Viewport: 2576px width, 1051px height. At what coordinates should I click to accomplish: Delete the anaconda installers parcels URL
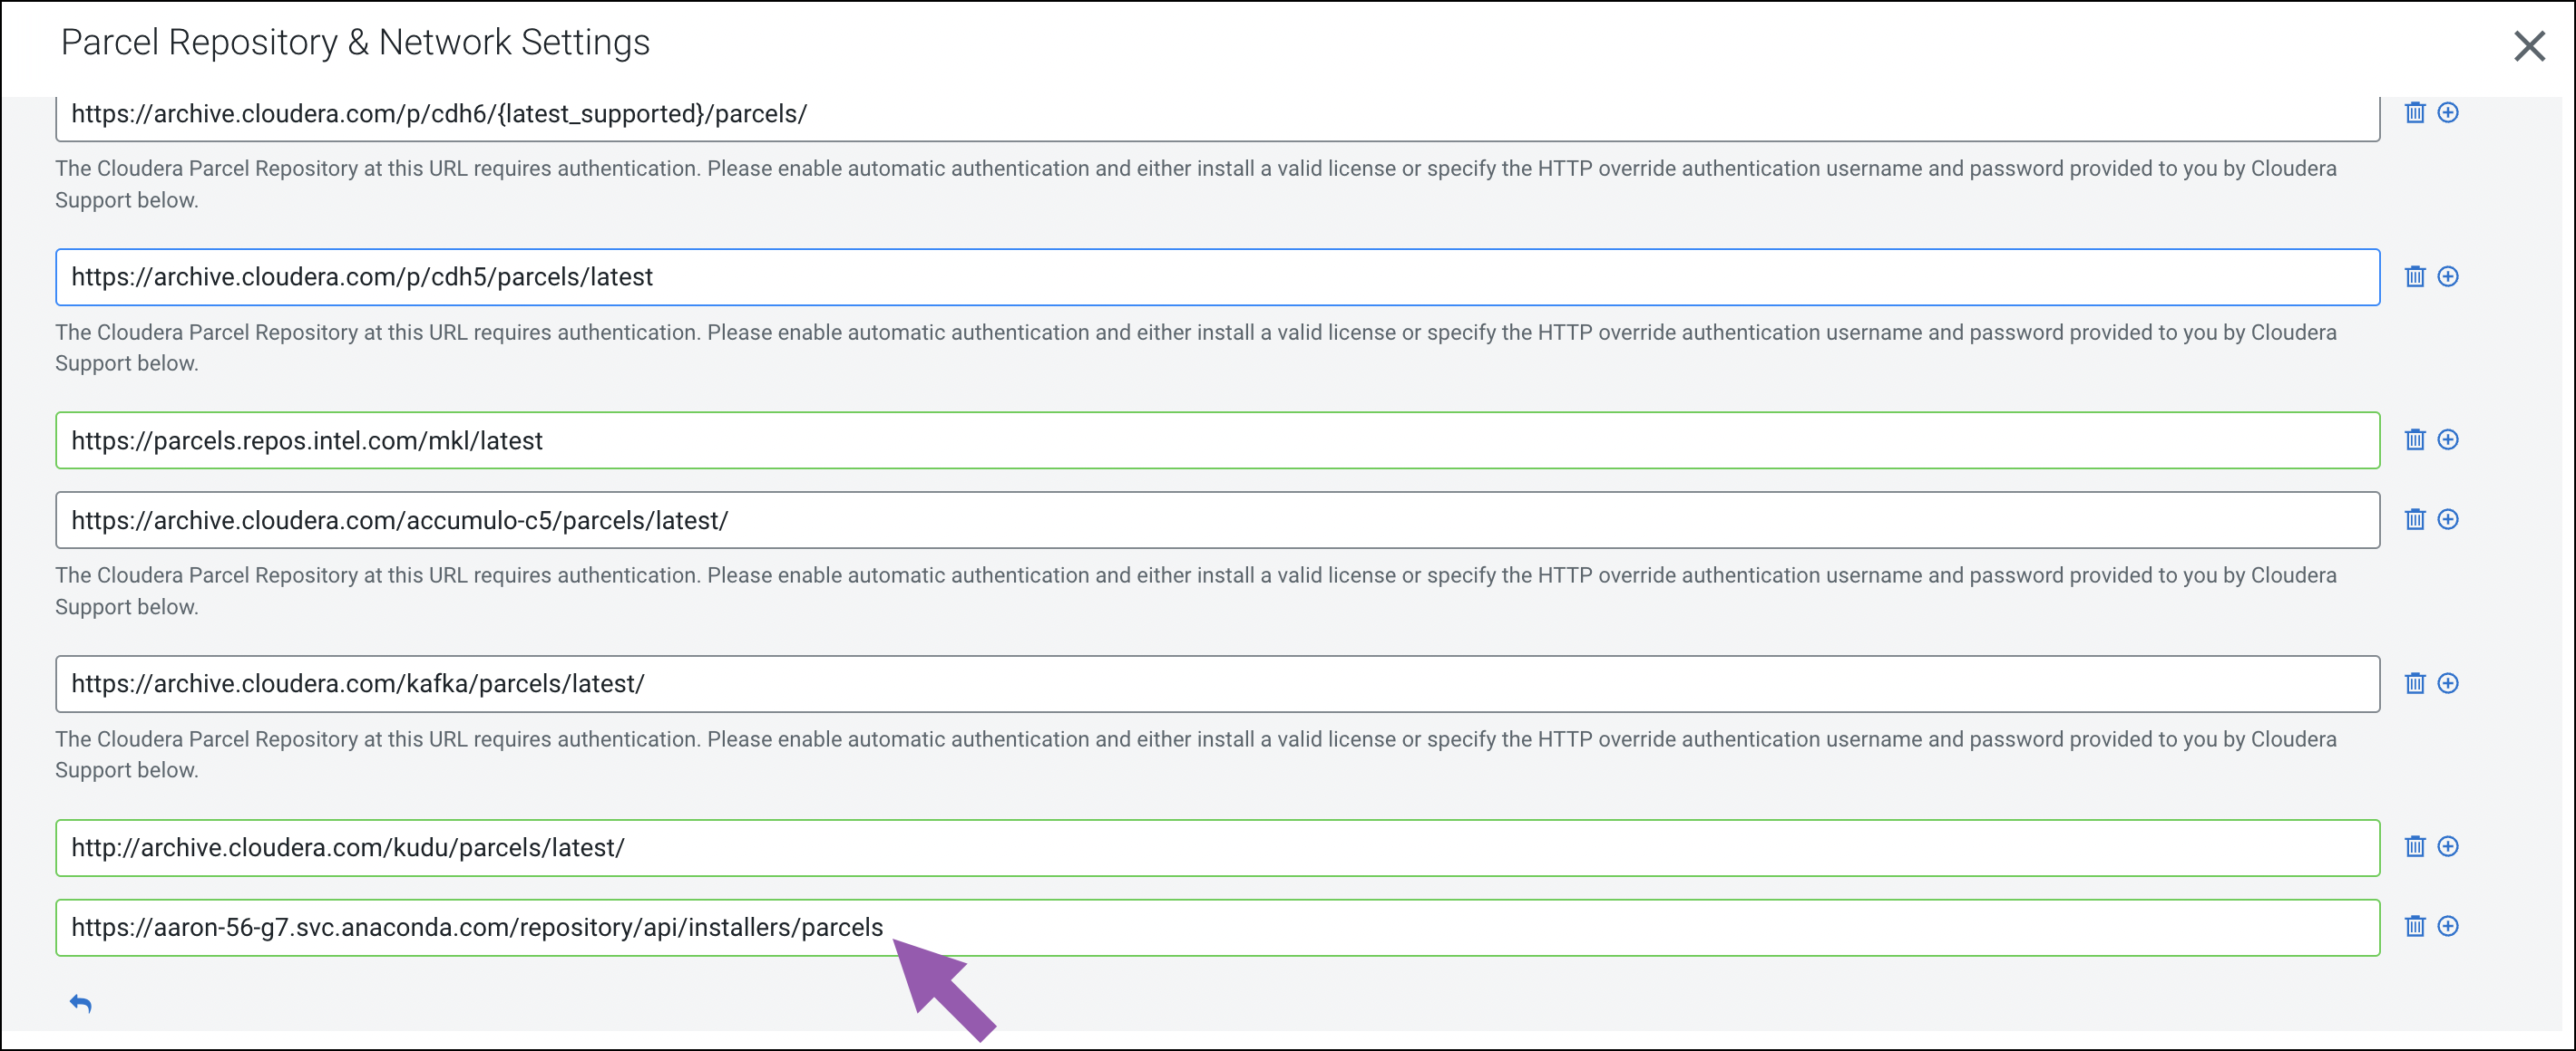click(x=2414, y=926)
